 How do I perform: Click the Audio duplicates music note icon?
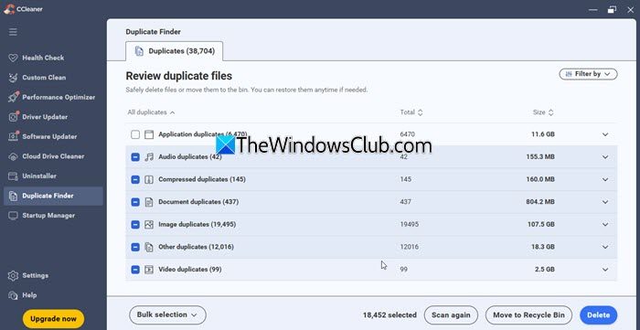click(x=149, y=157)
